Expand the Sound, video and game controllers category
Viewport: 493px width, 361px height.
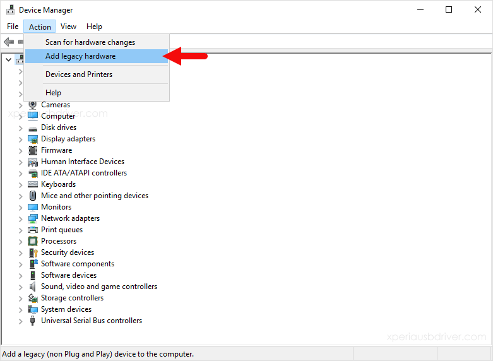click(20, 287)
